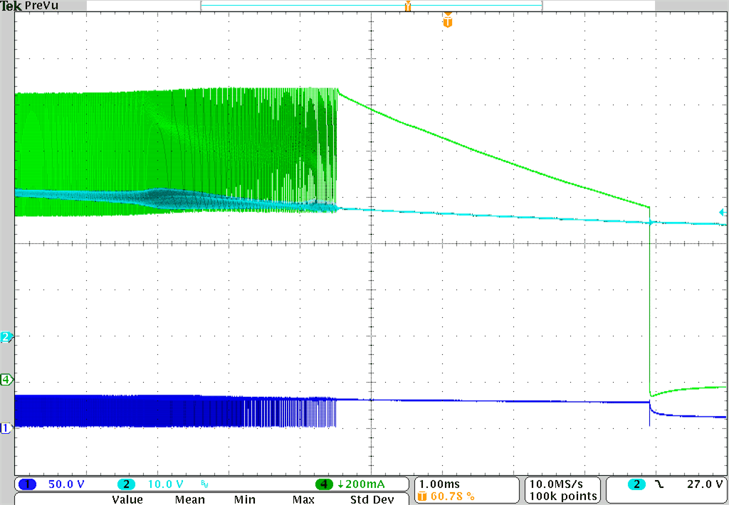The height and width of the screenshot is (505, 729).
Task: Click the Tek logo in the corner
Action: point(10,5)
